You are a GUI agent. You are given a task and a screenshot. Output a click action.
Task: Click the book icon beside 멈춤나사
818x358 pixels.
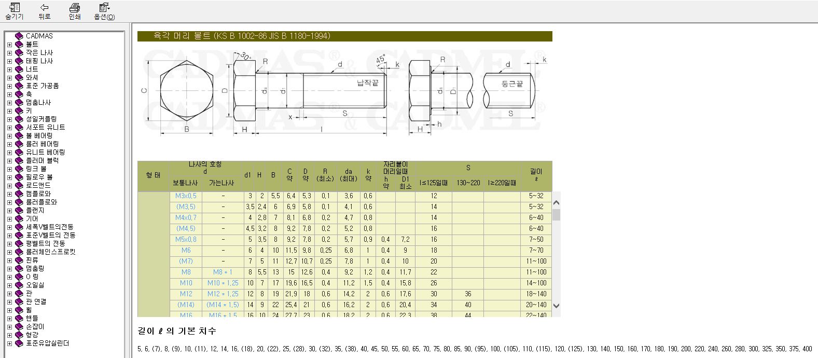point(19,102)
